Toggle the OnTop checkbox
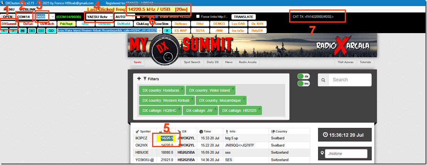The image size is (427, 165). (139, 16)
